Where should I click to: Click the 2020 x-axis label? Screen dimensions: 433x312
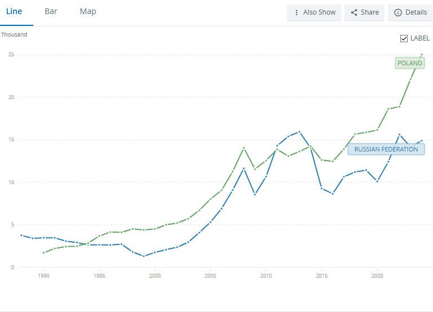(x=377, y=275)
